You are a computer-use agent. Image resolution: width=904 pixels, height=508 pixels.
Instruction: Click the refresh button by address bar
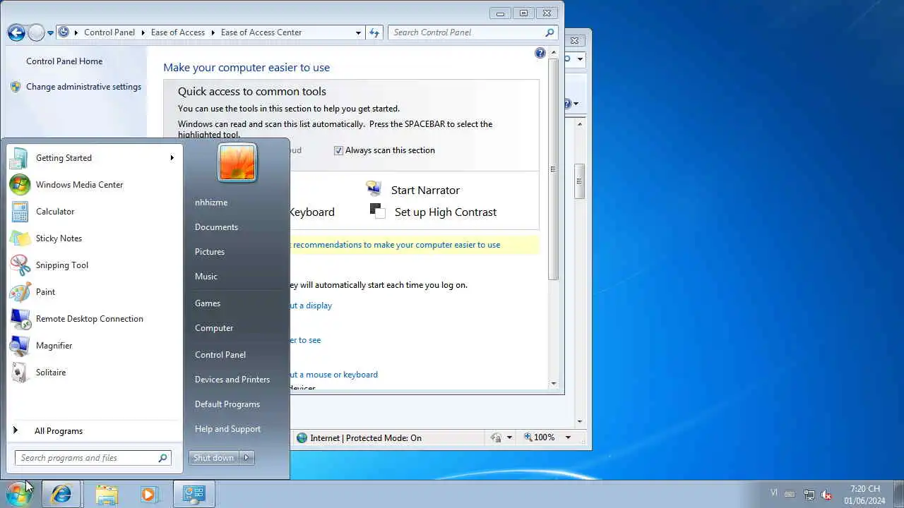click(374, 32)
